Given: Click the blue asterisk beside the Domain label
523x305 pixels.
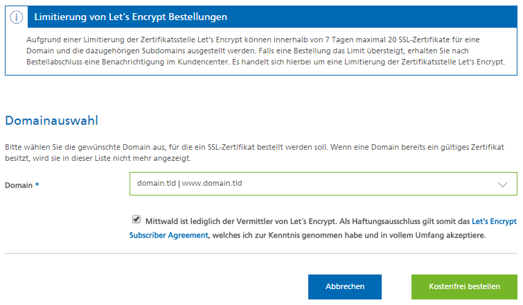Looking at the screenshot, I should click(x=37, y=184).
